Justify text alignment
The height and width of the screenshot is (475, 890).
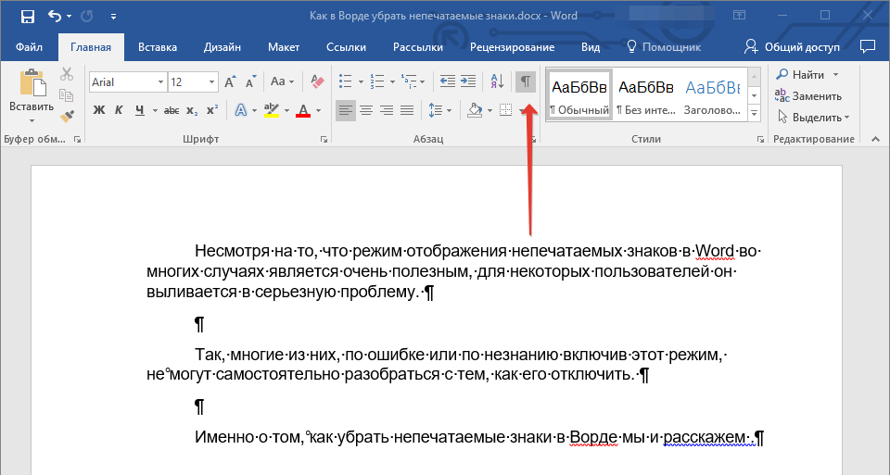[407, 111]
